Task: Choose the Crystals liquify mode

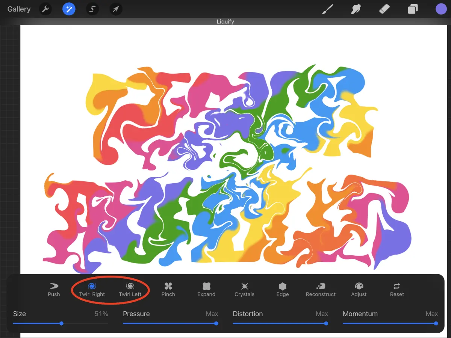Action: [244, 290]
